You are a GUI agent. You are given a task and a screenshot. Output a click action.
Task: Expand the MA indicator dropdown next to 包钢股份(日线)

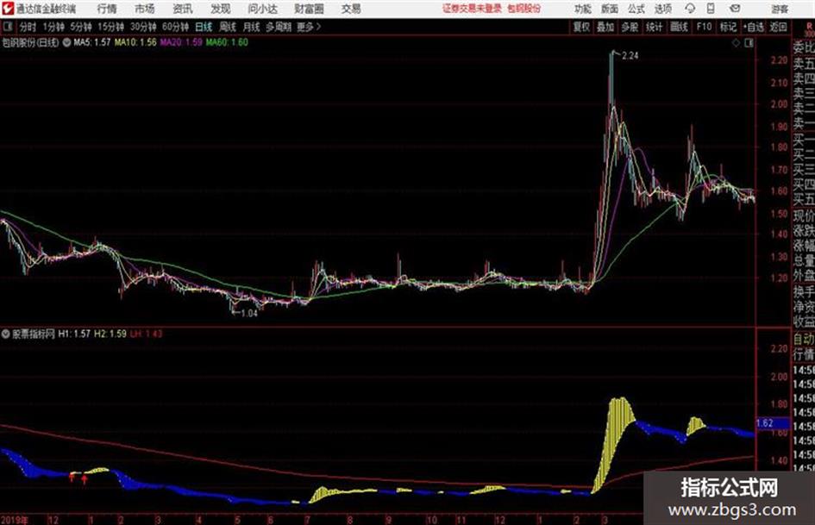coord(66,42)
